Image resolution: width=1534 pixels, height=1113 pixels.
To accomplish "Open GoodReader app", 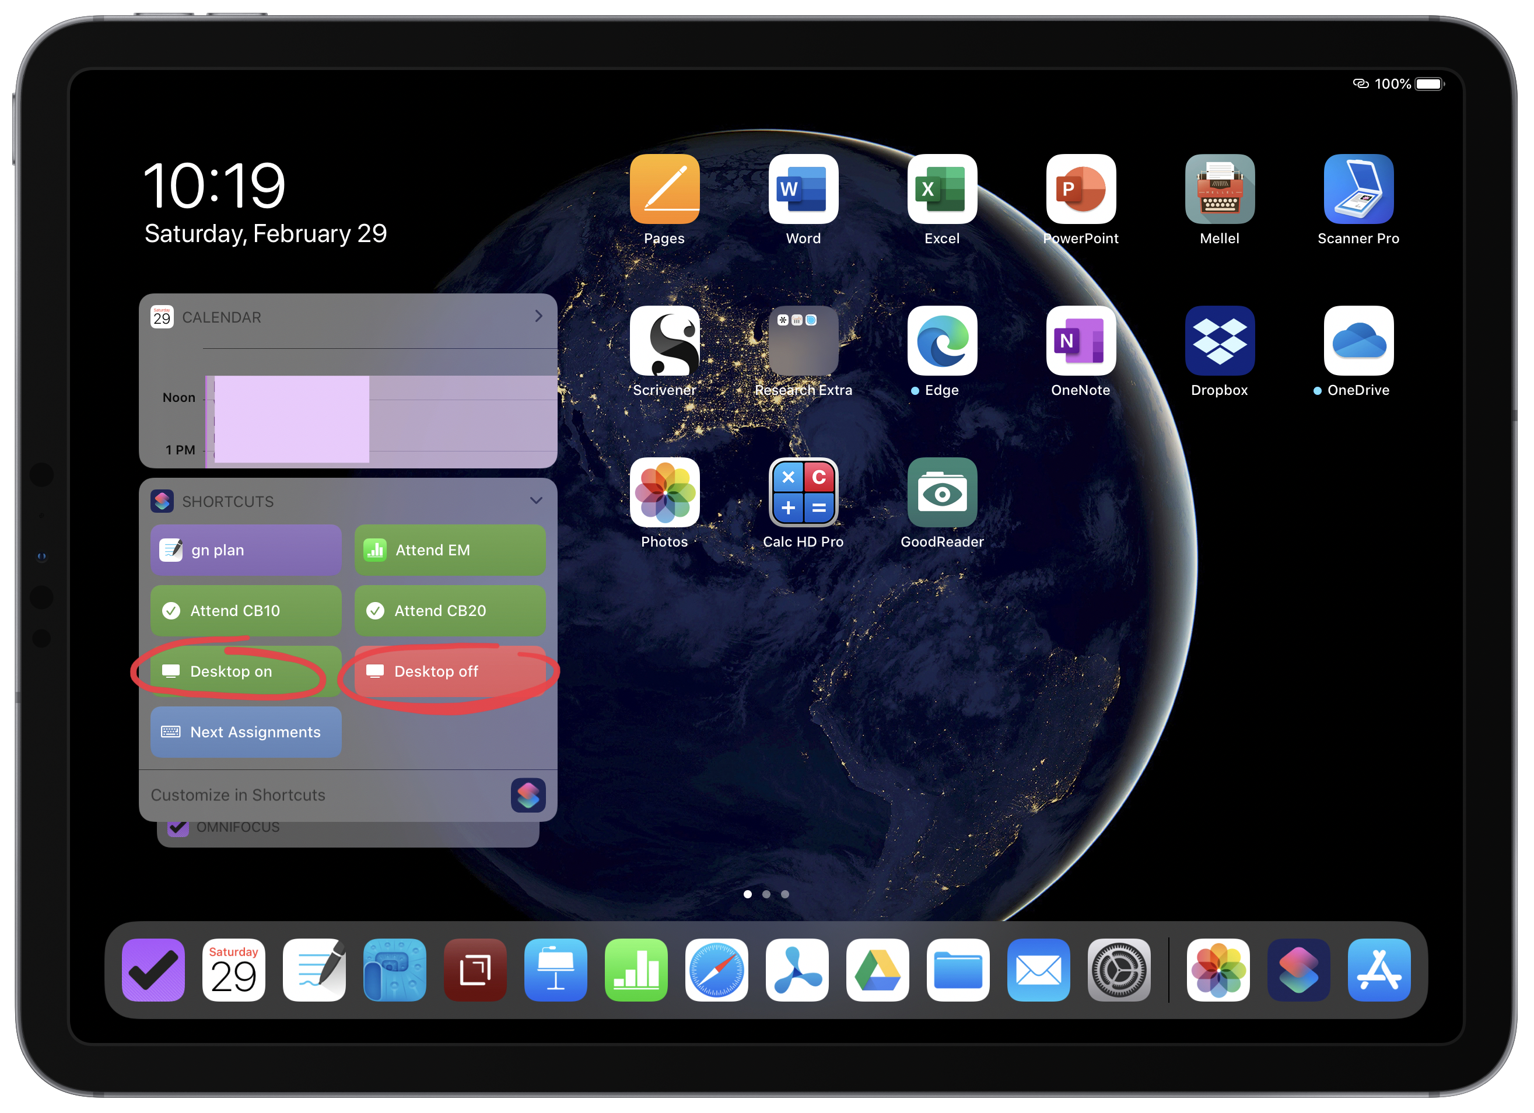I will tap(941, 492).
